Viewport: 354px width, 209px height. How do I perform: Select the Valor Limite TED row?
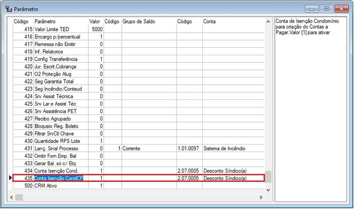[51, 29]
